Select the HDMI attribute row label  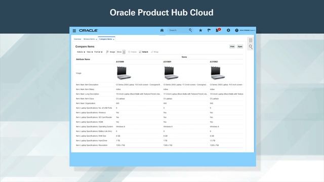(x=90, y=122)
